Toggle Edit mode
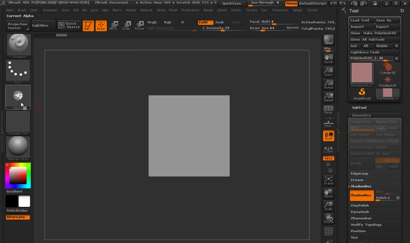 tap(88, 26)
